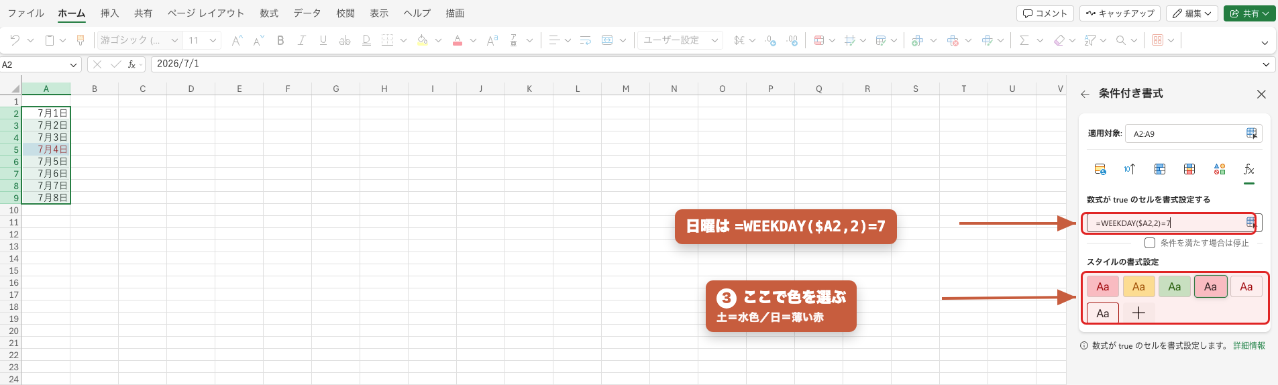Switch to the データ tab

[307, 13]
